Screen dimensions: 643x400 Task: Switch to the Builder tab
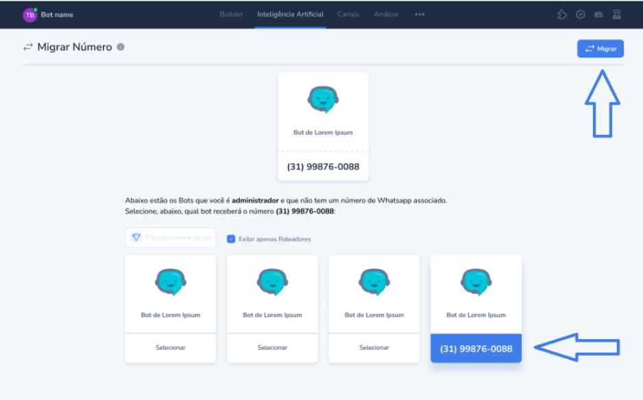click(231, 14)
